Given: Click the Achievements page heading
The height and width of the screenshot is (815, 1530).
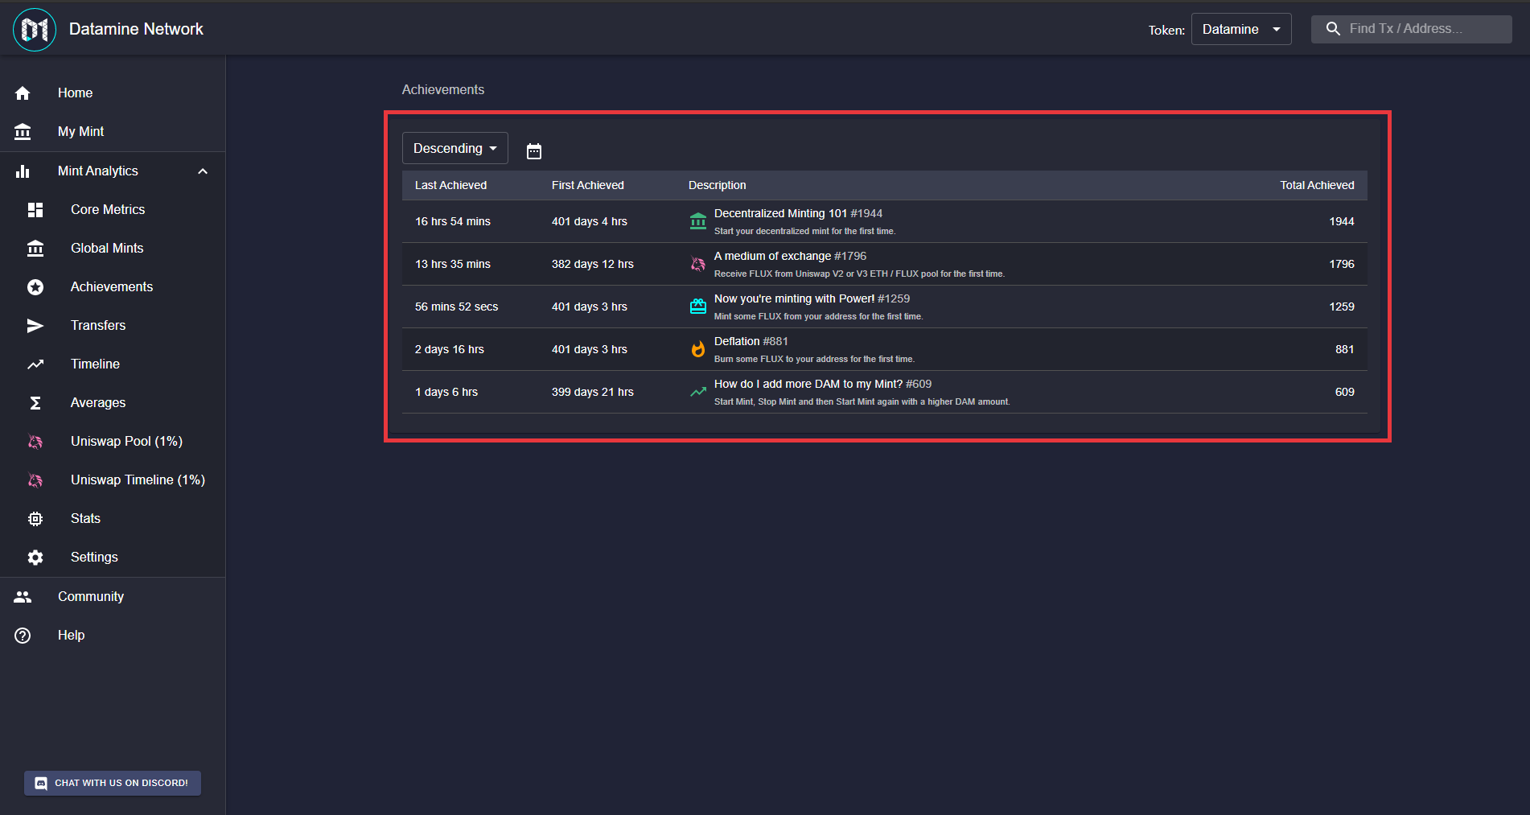Looking at the screenshot, I should (x=443, y=89).
